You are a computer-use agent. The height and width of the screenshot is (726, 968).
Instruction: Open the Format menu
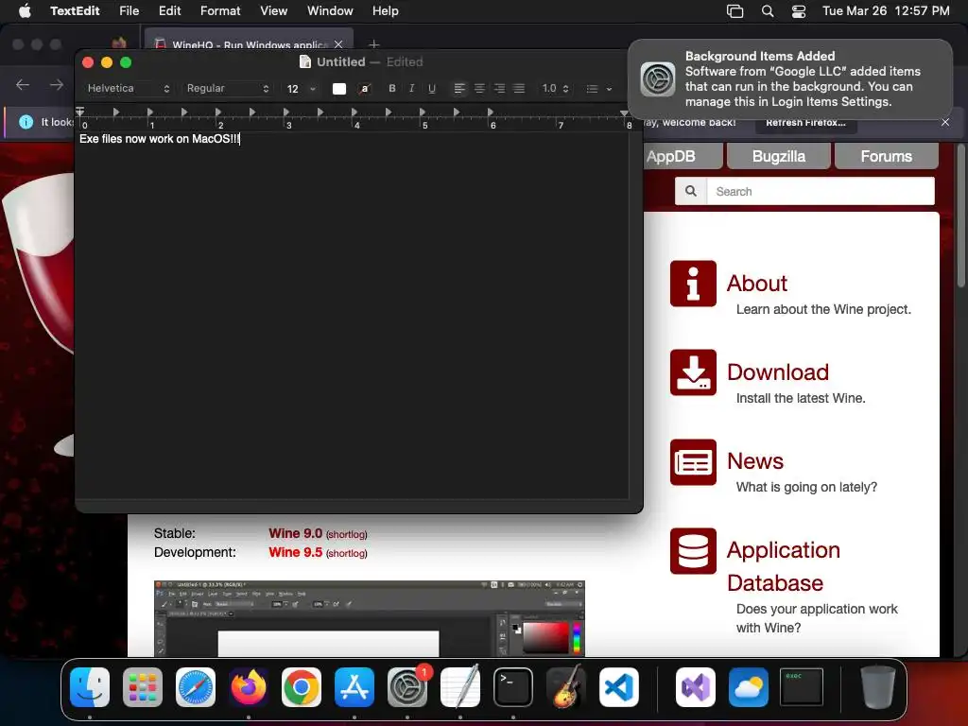(x=220, y=10)
